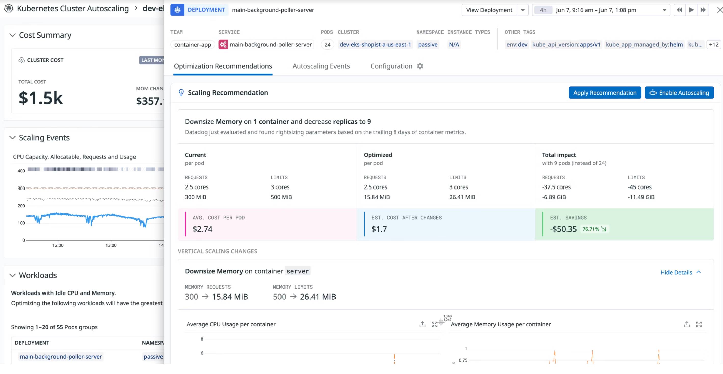Click the DEPLOYMENT label in panel header

click(206, 10)
